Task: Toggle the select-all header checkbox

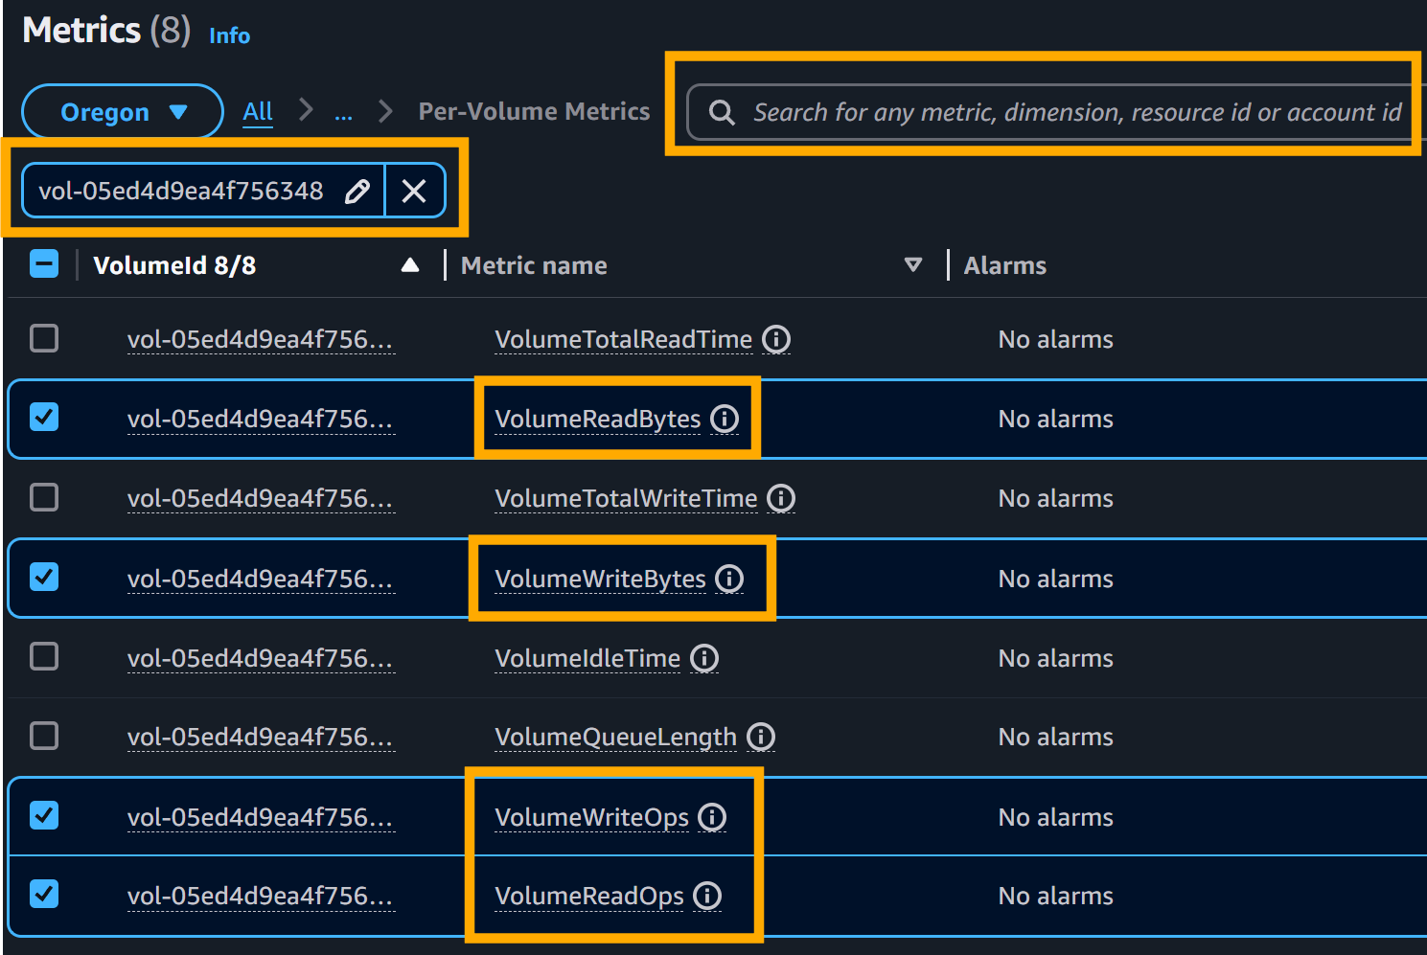Action: tap(44, 263)
